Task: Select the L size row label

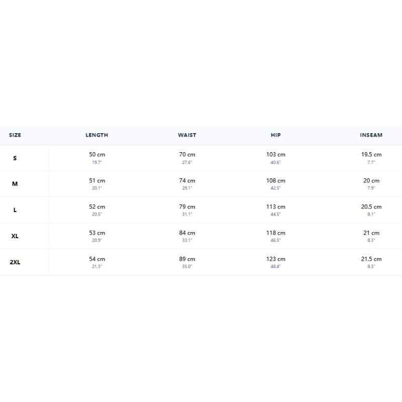Action: coord(15,210)
